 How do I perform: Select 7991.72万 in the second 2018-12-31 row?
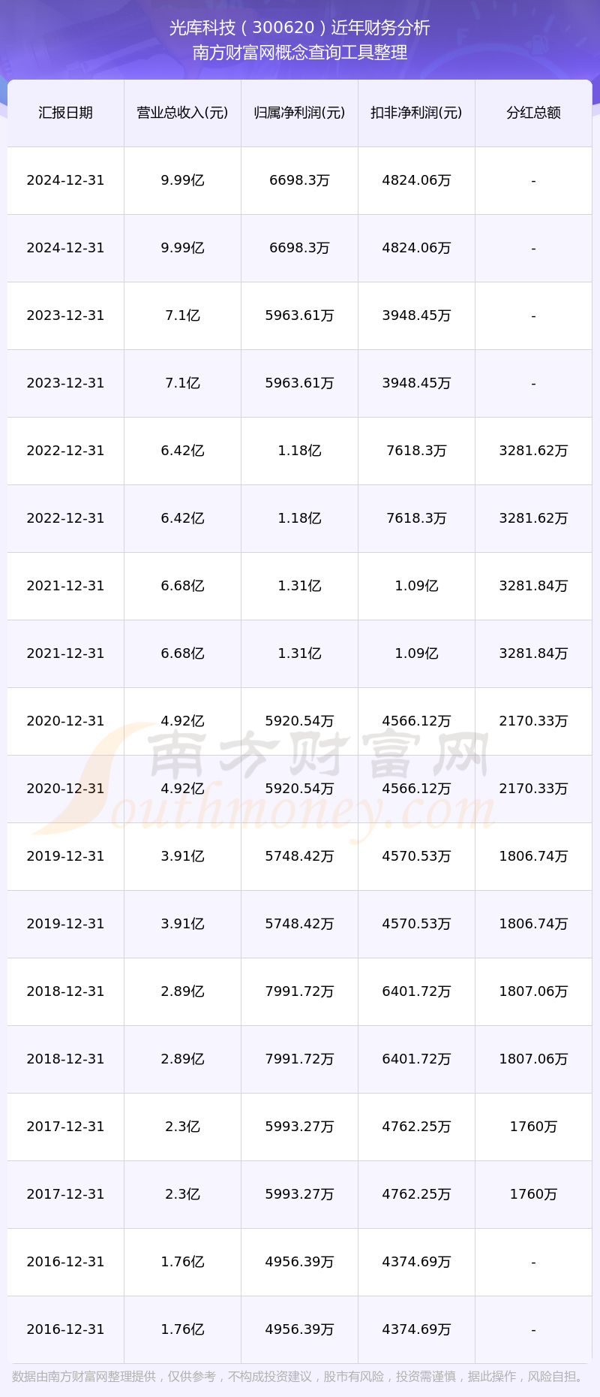(x=299, y=1059)
